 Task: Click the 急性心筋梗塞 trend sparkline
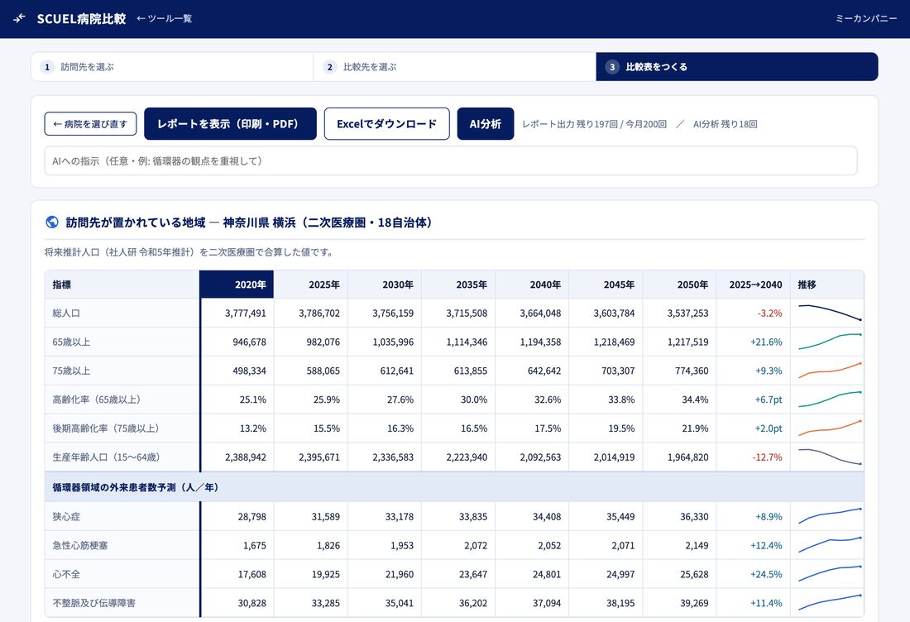[830, 545]
